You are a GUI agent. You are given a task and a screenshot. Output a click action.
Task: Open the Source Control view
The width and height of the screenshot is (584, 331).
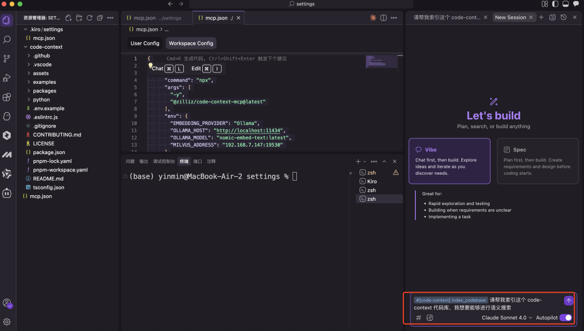click(6, 58)
